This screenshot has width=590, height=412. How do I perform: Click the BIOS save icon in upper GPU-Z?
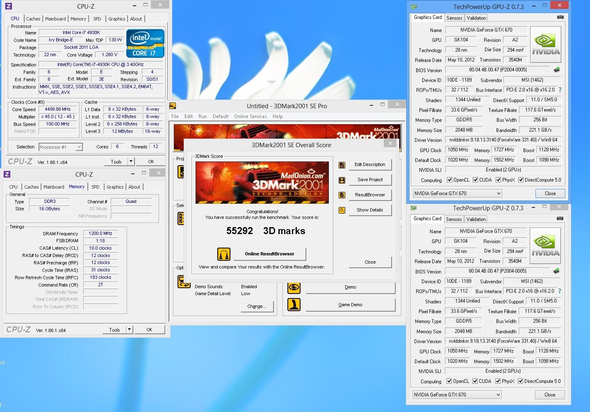click(557, 70)
